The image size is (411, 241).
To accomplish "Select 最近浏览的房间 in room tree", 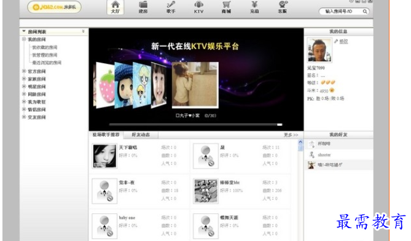I will click(x=47, y=63).
